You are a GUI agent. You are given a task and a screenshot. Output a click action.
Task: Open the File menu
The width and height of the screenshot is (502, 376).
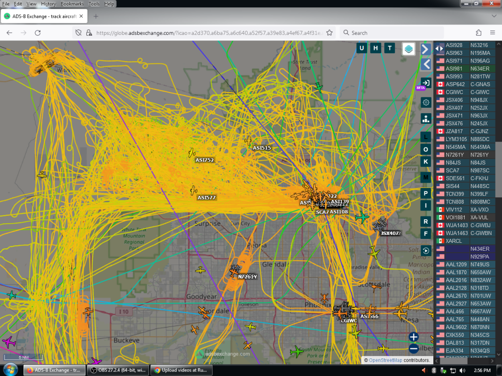pyautogui.click(x=6, y=4)
